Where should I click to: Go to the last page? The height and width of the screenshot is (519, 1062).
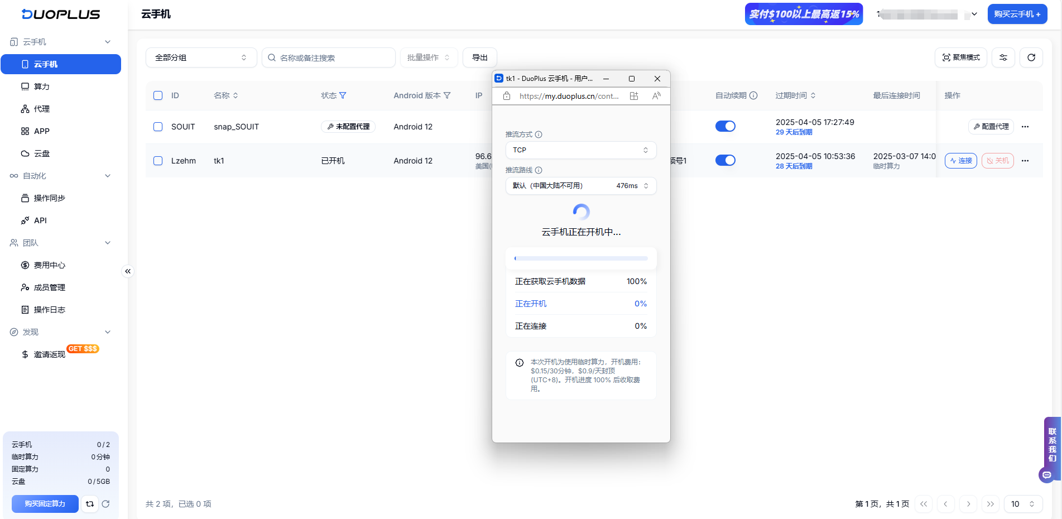pyautogui.click(x=991, y=504)
